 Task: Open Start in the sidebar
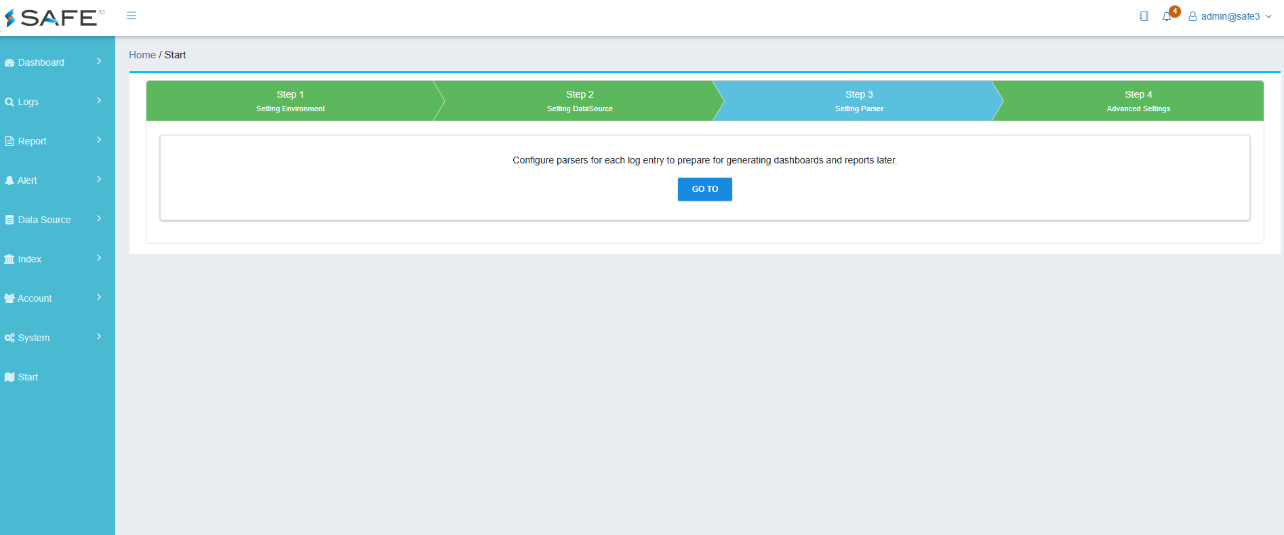point(58,377)
